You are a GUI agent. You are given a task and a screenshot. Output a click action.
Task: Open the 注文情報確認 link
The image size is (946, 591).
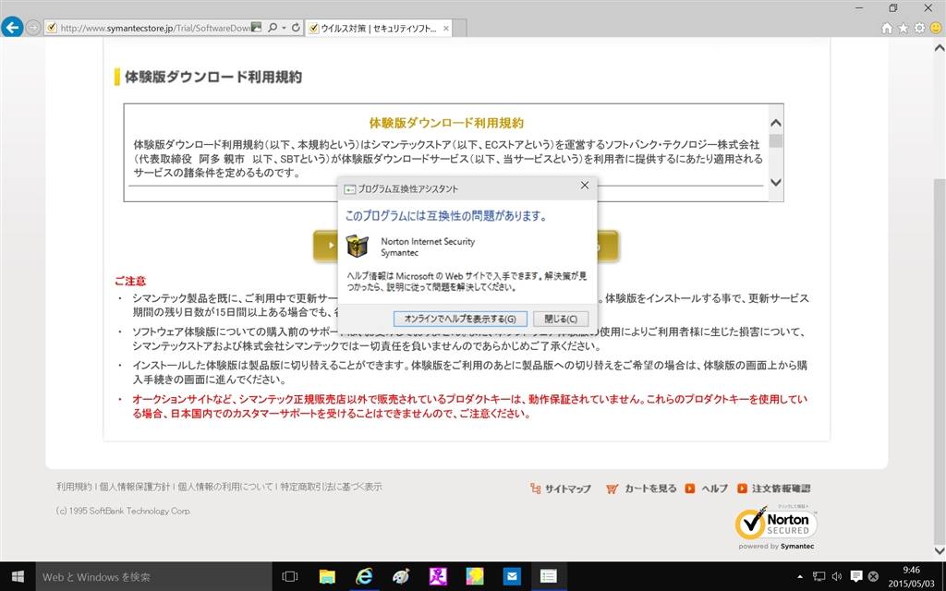click(x=774, y=488)
